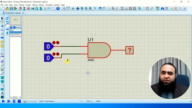Toggle the grid display
The width and height of the screenshot is (192, 108).
[68, 9]
